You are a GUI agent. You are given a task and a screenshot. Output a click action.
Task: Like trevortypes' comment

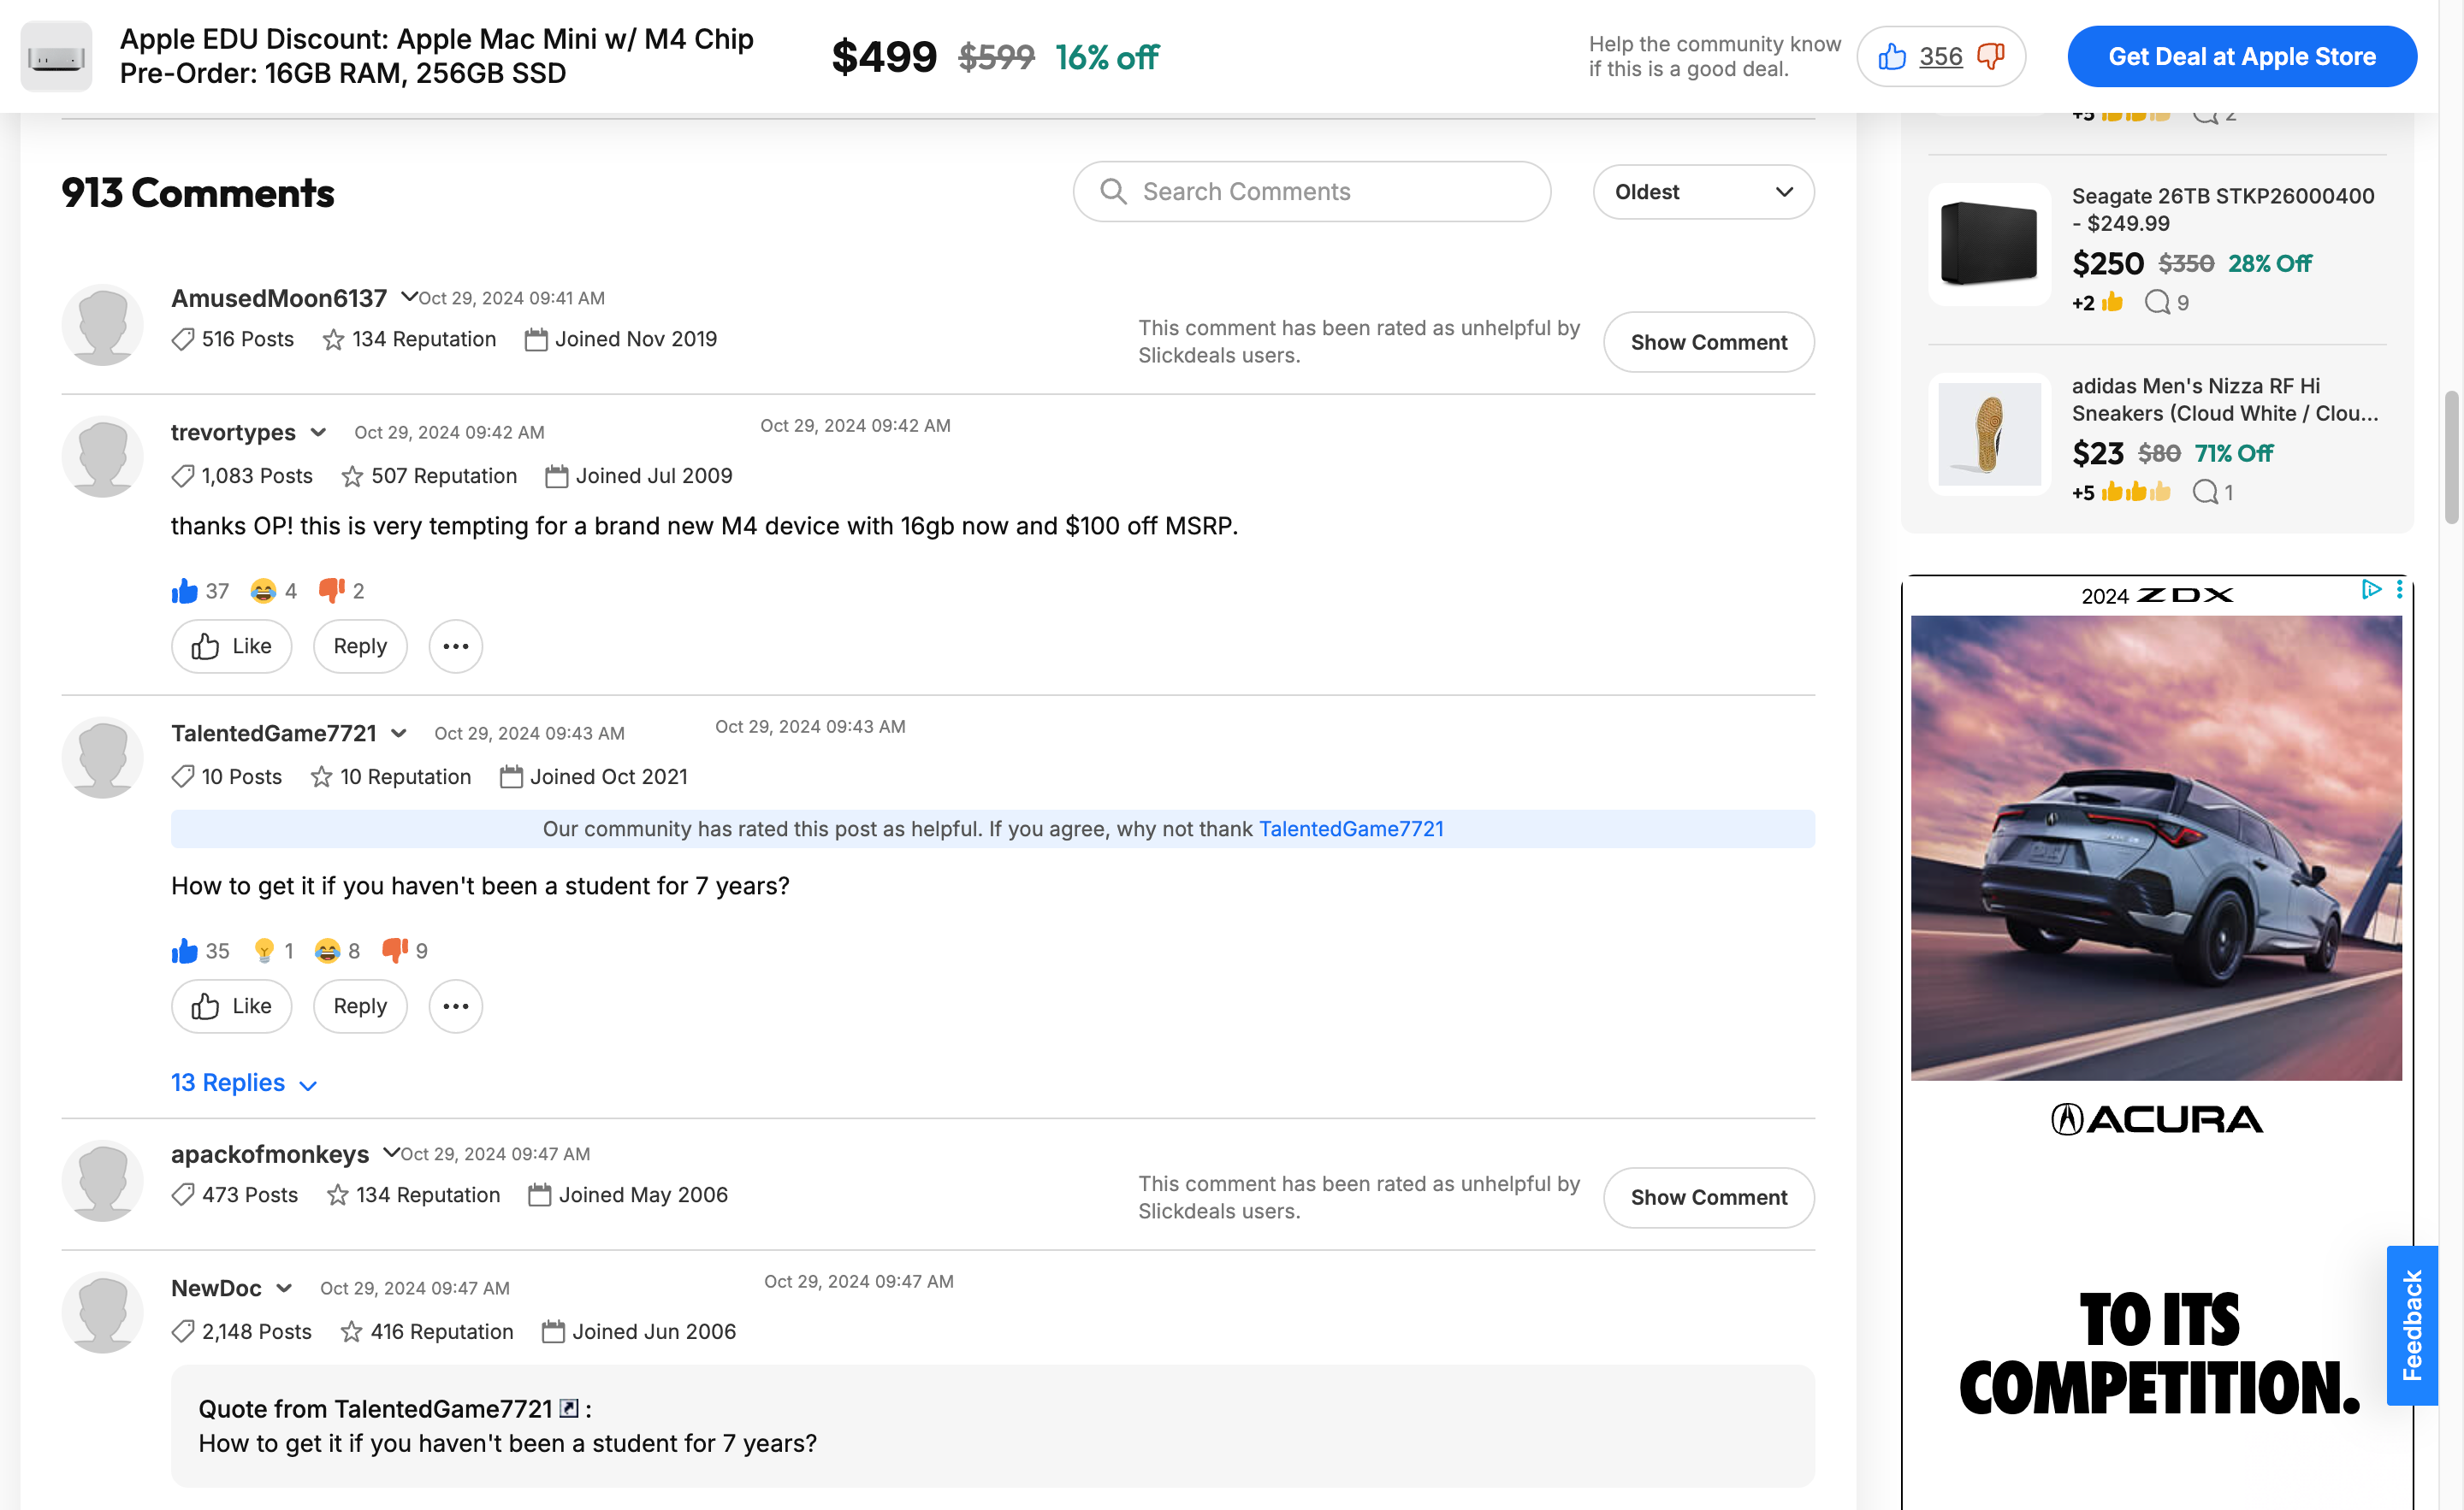[231, 646]
